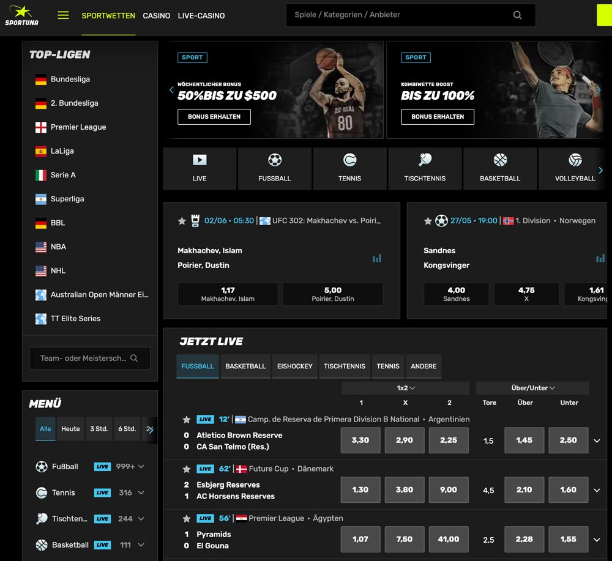
Task: Select Tischtennis in the menu sidebar
Action: click(70, 519)
